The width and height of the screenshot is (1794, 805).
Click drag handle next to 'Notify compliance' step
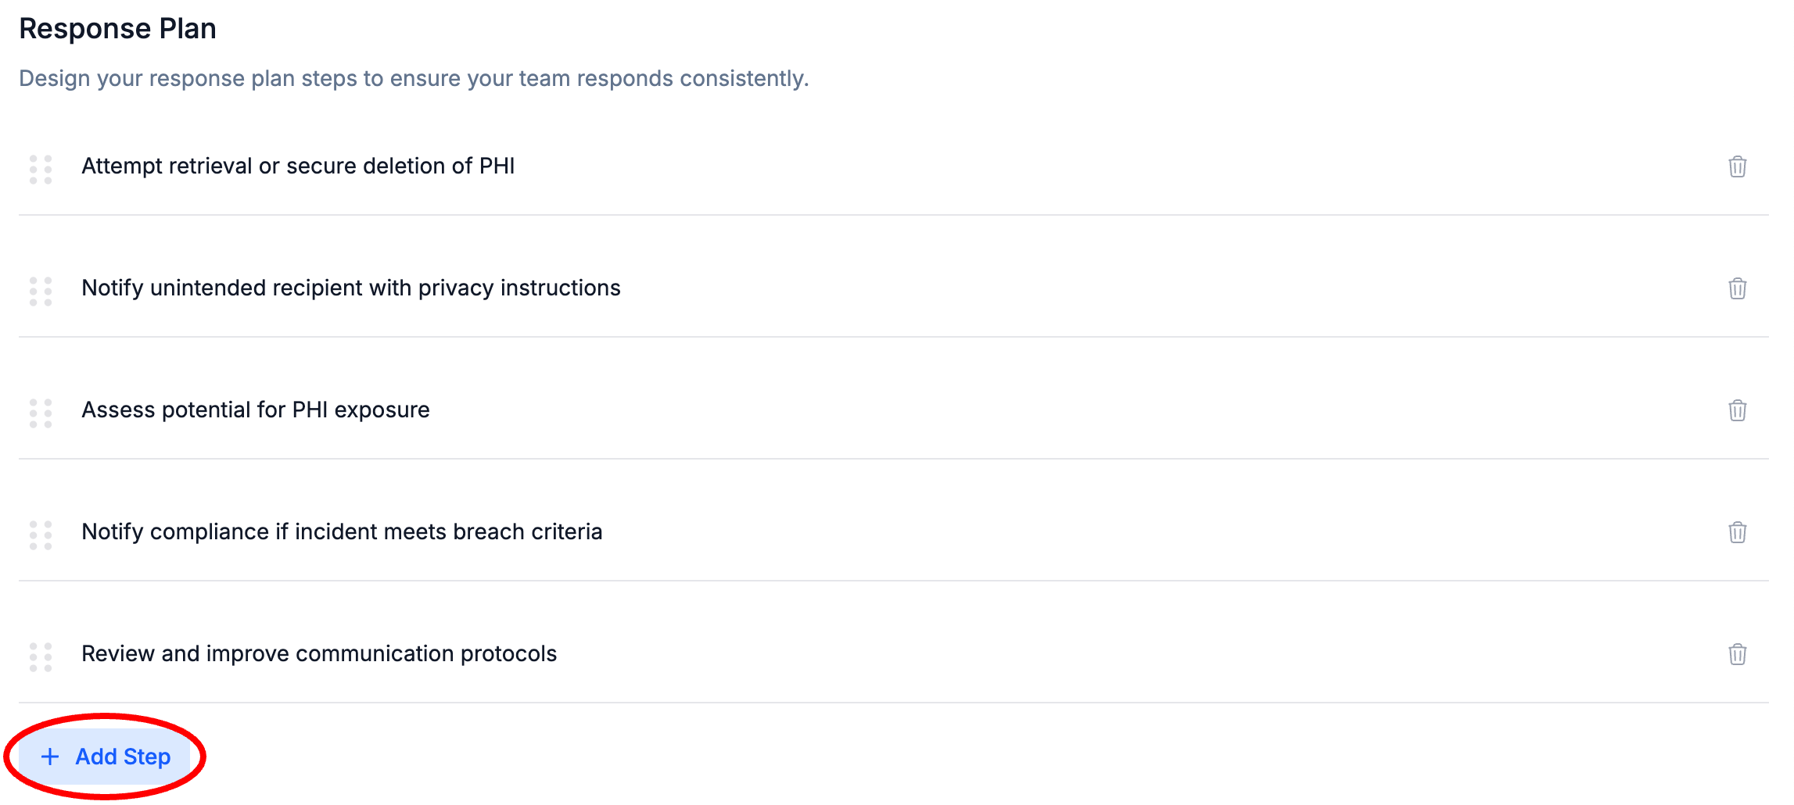[x=41, y=535]
